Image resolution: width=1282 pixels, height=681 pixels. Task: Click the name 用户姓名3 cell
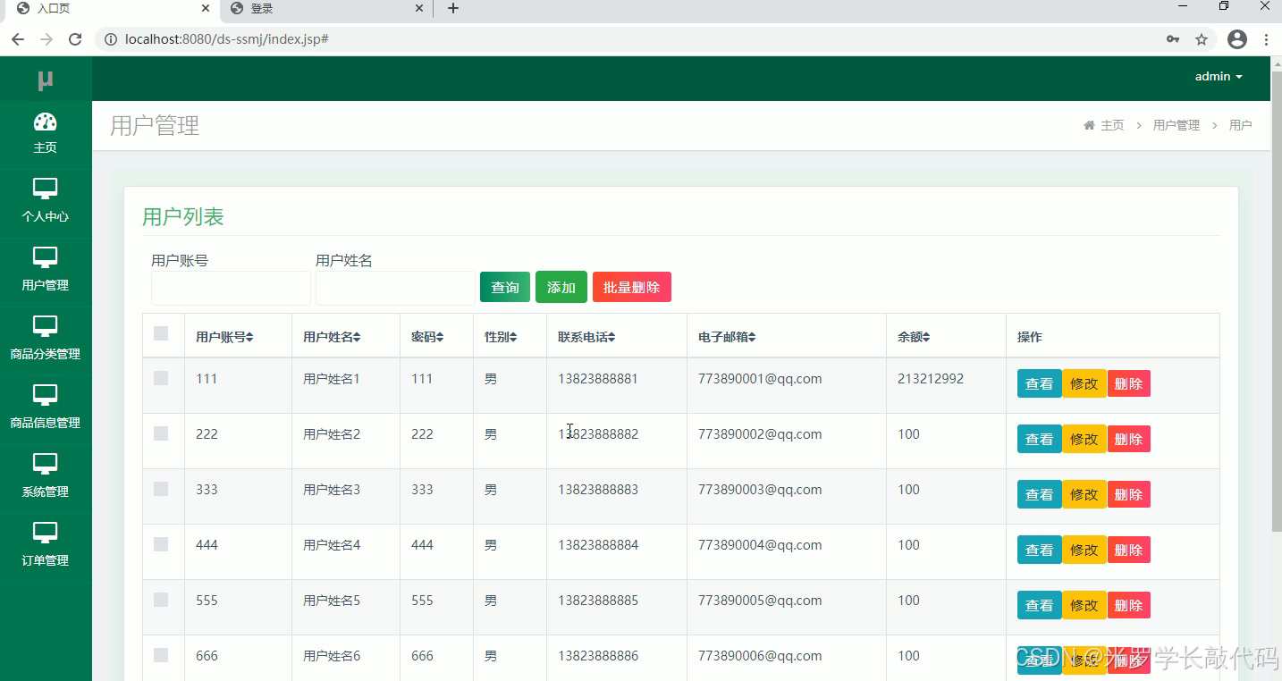point(332,490)
